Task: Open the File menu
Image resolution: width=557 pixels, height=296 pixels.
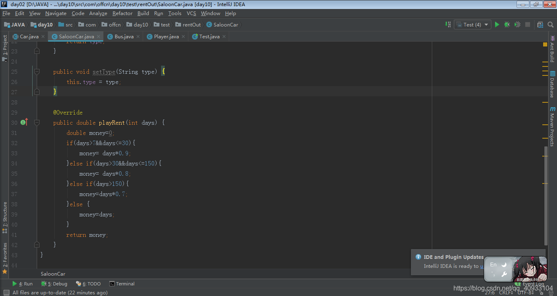Action: click(6, 13)
